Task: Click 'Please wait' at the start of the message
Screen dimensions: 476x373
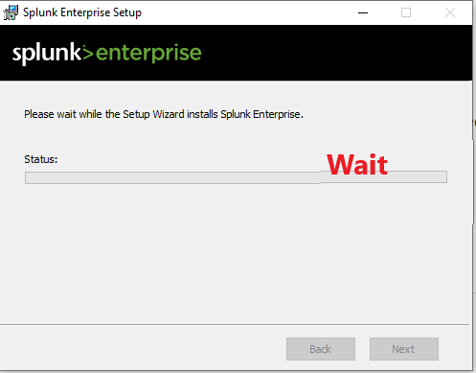Action: 50,114
